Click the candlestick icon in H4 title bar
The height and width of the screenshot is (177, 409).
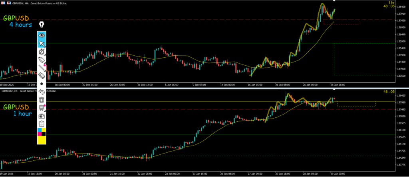[x=9, y=3]
